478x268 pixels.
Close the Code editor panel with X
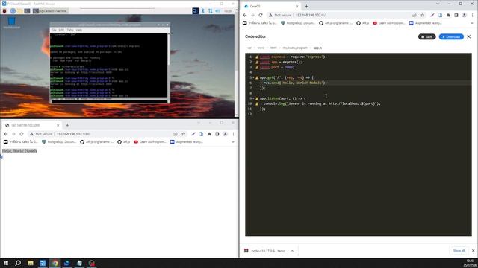coord(469,36)
